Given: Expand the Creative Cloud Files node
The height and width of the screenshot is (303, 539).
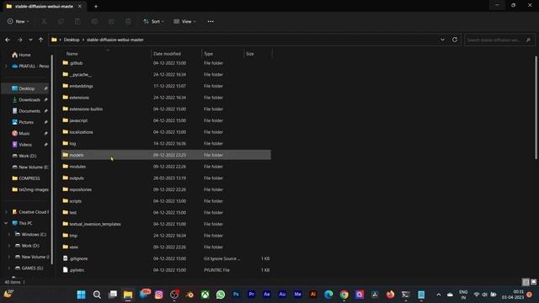Looking at the screenshot, I should coord(6,212).
